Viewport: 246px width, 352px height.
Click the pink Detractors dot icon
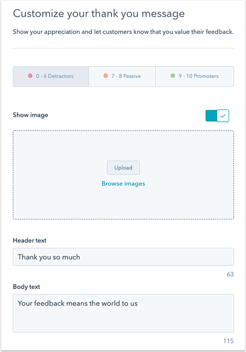(x=30, y=76)
